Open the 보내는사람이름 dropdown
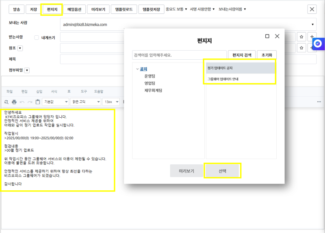Screen dimensions: 325x233 [x=232, y=9]
